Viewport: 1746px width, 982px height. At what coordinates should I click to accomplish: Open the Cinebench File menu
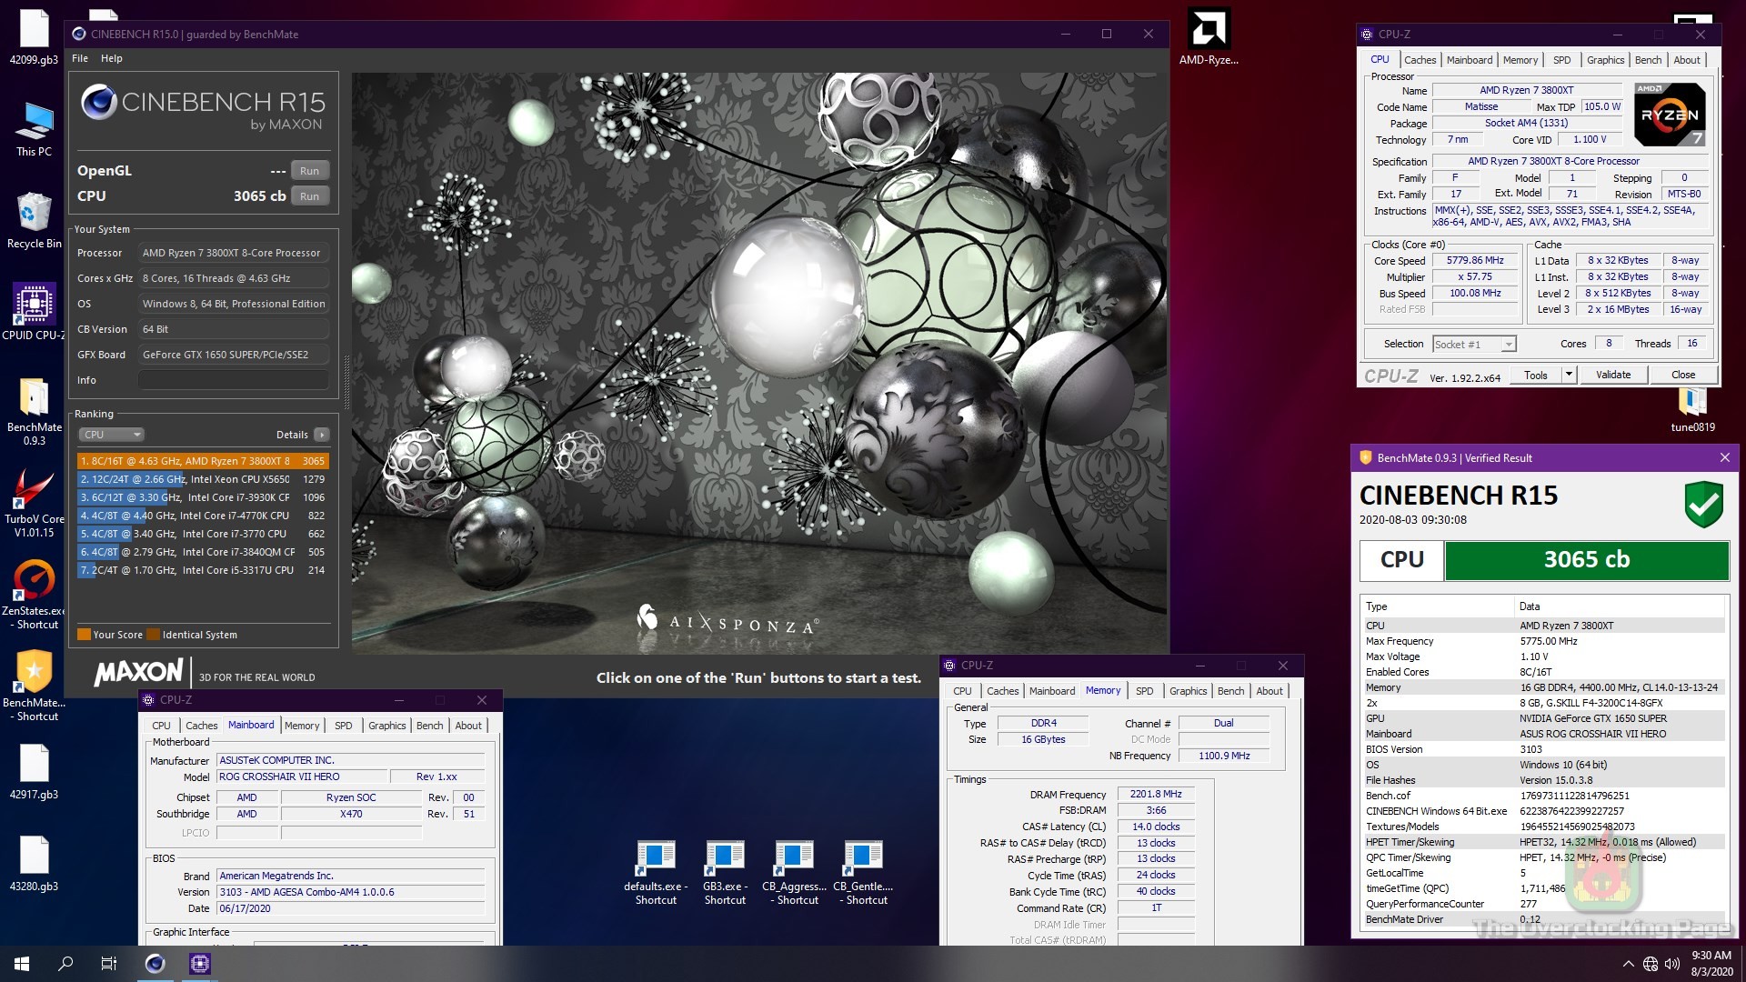click(x=80, y=58)
